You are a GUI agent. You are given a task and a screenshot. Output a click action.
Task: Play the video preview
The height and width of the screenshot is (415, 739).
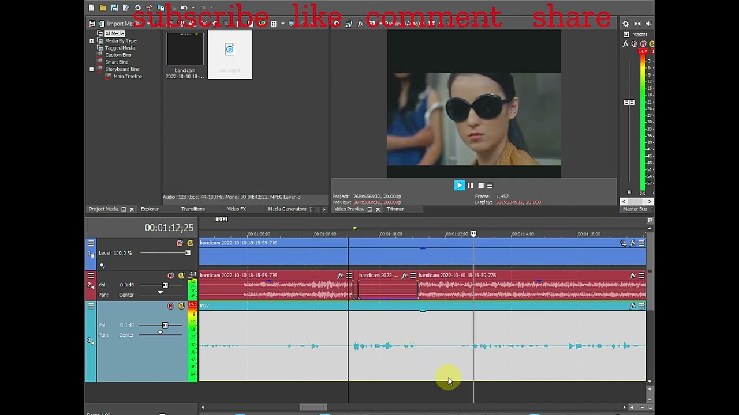pos(459,185)
